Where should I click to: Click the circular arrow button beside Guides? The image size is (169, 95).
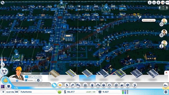38,80
